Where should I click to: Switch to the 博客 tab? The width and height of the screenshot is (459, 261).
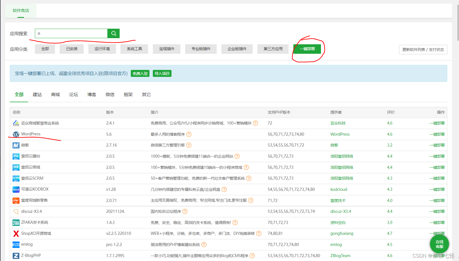tap(92, 95)
